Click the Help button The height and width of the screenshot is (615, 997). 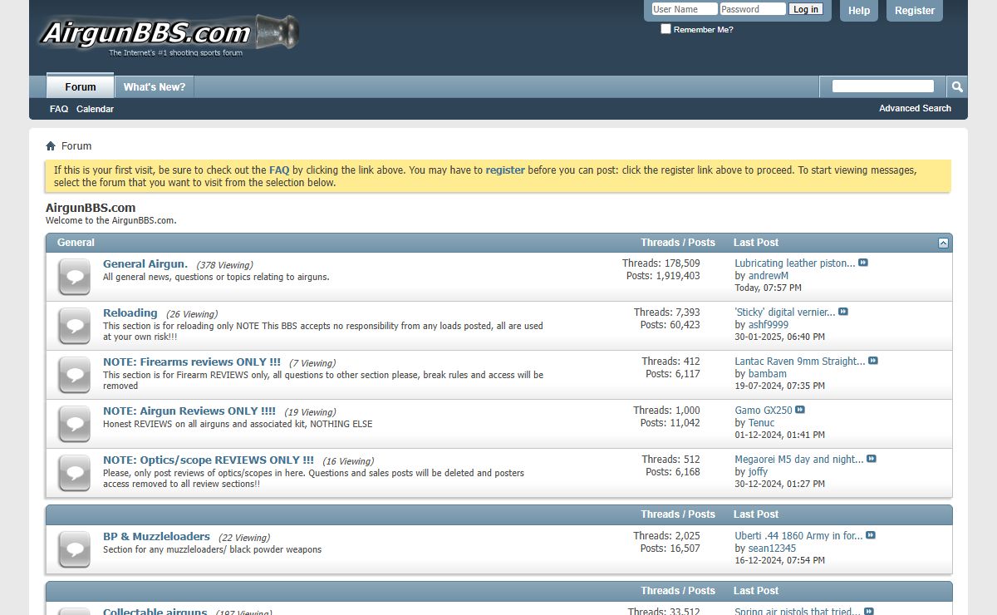pos(859,11)
